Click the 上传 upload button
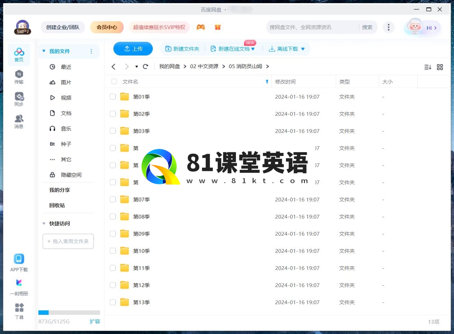Viewport: 454px width, 334px height. click(133, 49)
